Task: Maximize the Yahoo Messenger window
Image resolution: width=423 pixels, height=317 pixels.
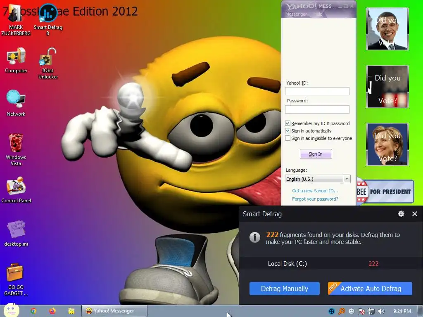Action: tap(346, 7)
